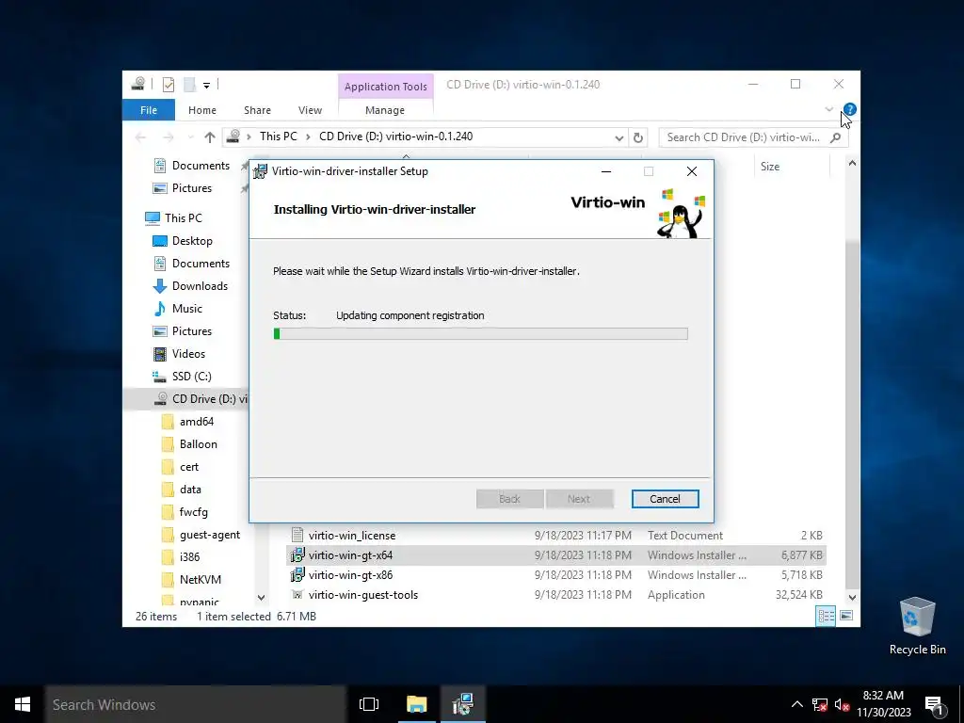Open the fwcfg folder in tree
This screenshot has width=964, height=723.
(193, 512)
